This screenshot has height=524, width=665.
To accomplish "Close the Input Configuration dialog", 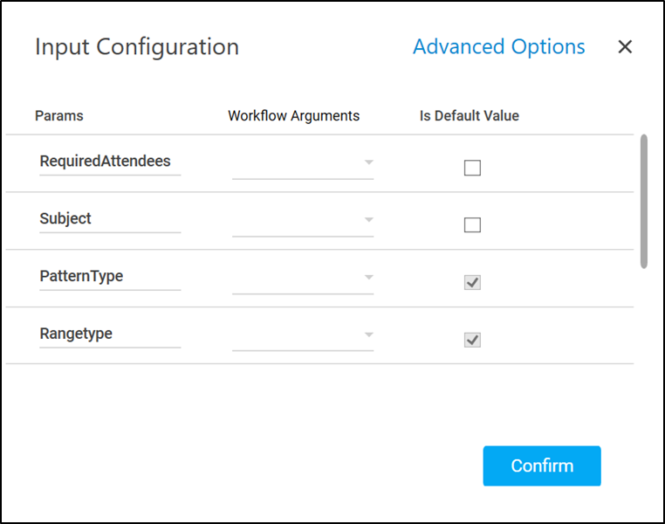I will 625,47.
